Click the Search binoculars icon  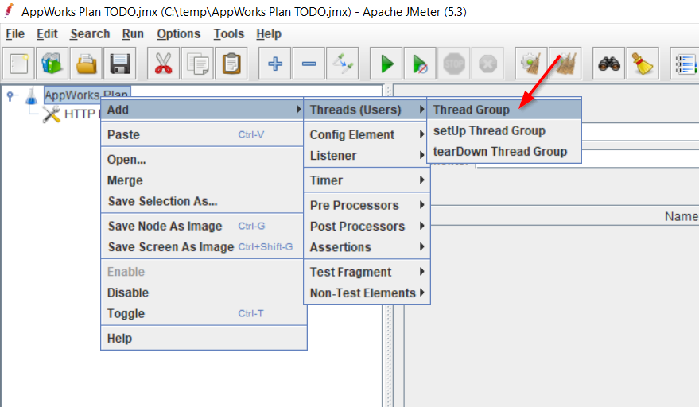coord(610,64)
